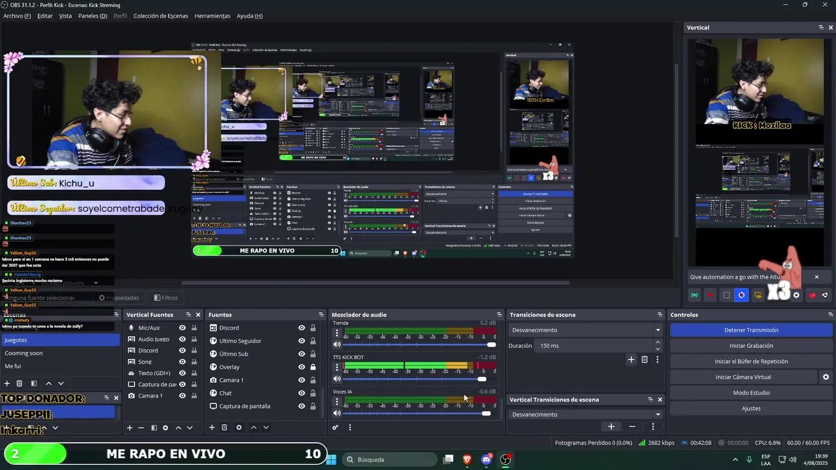Unlock the Overlay source lock

click(313, 367)
